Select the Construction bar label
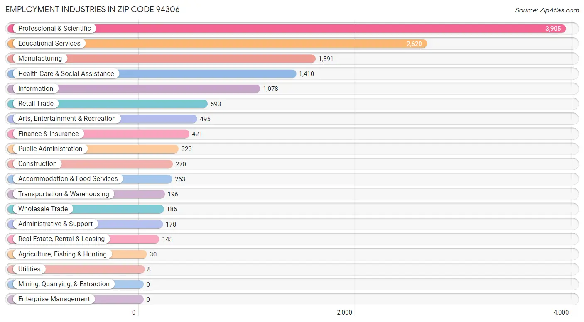Viewport: 584px width, 322px height. click(37, 164)
